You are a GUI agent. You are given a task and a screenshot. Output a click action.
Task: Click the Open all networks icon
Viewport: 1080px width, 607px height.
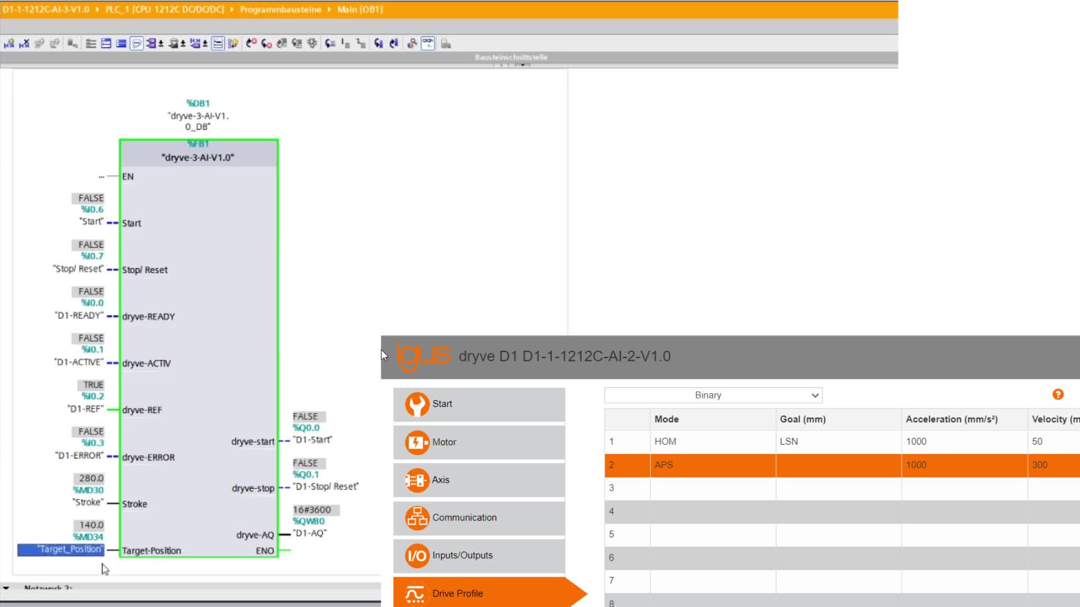point(91,43)
